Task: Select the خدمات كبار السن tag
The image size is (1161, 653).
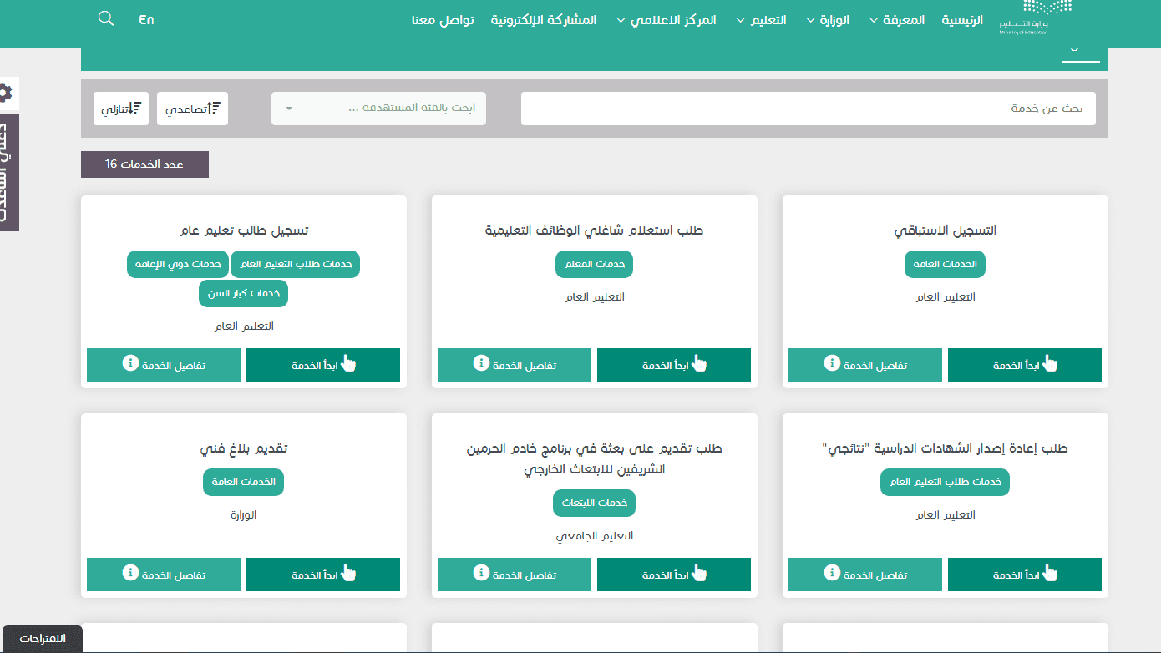Action: 243,293
